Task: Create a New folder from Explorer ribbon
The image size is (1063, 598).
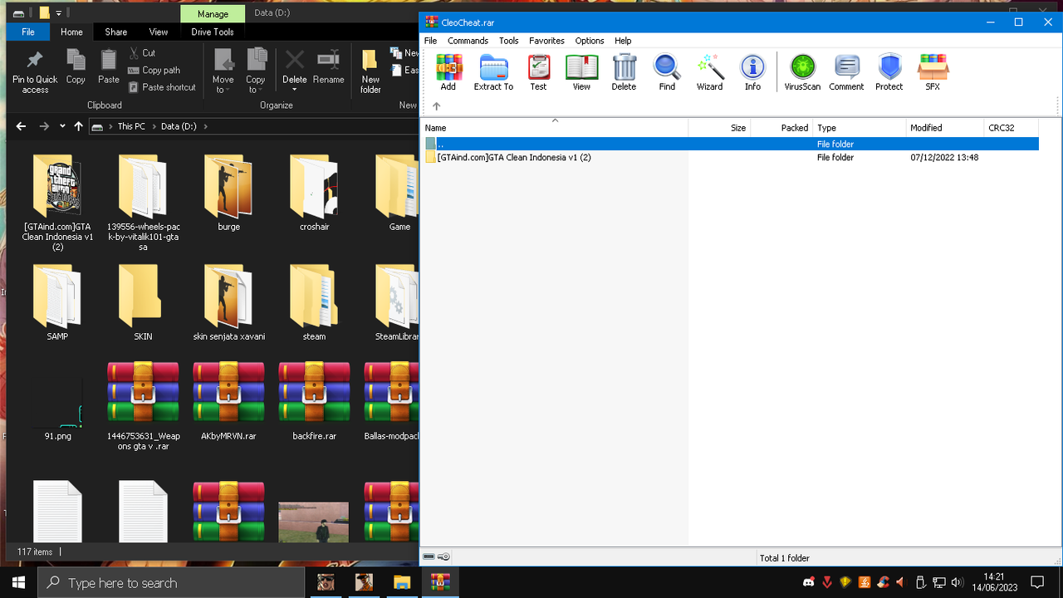Action: pos(370,71)
